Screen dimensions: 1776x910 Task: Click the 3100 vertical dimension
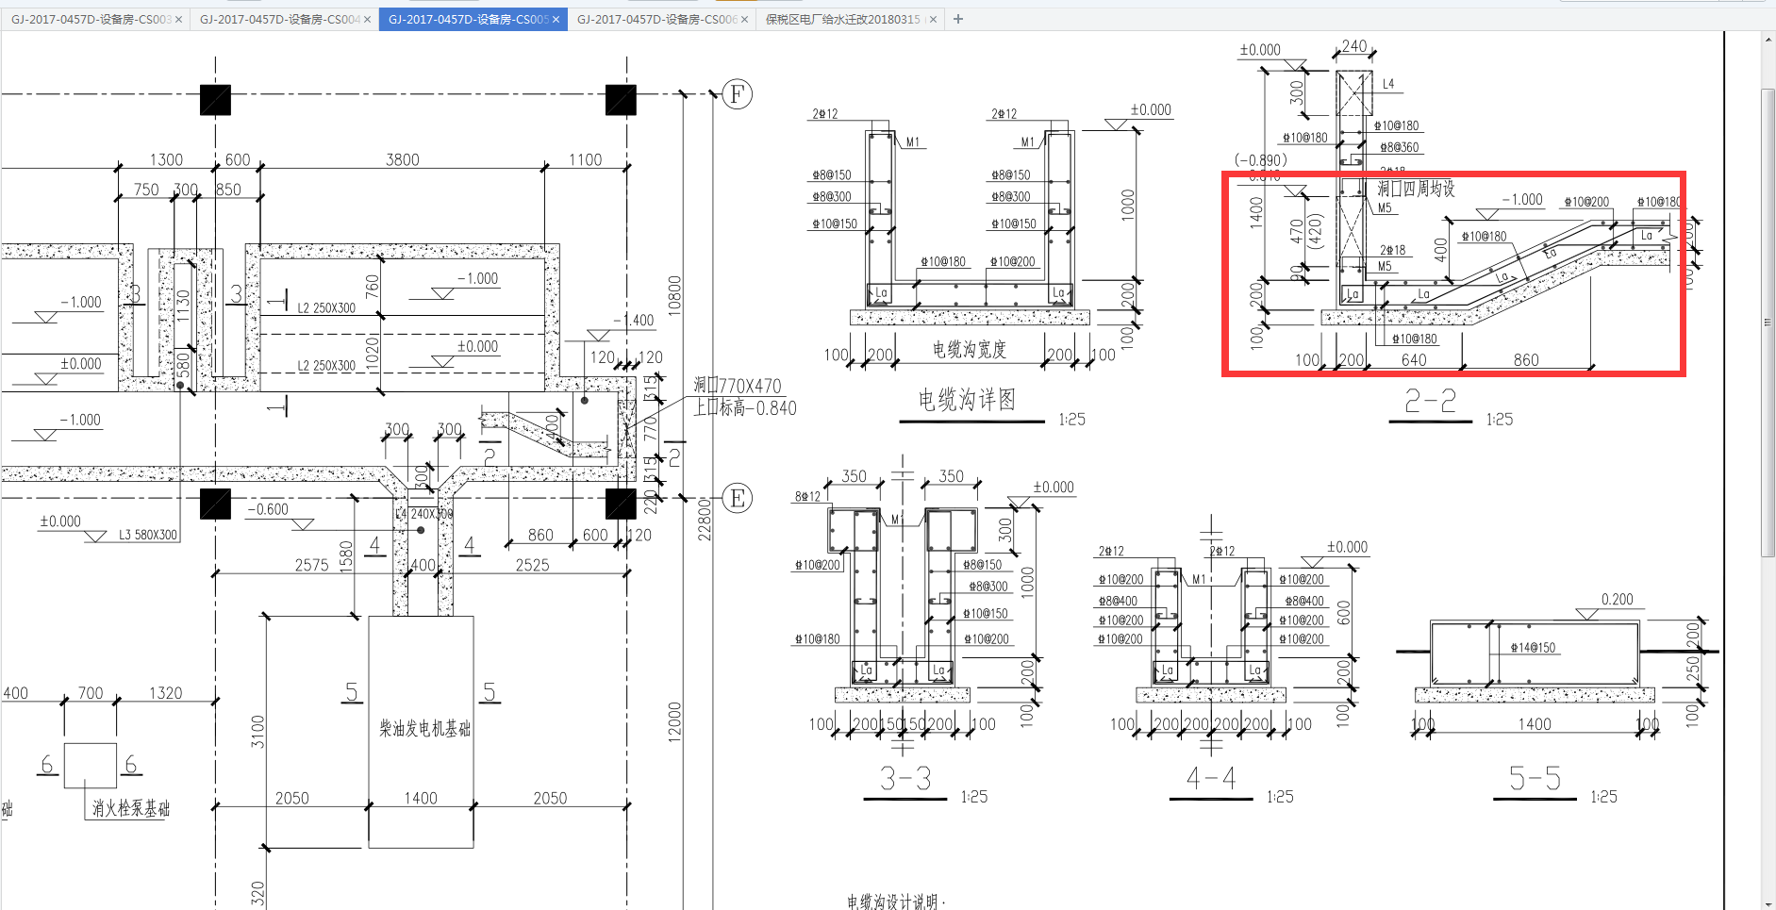[258, 732]
